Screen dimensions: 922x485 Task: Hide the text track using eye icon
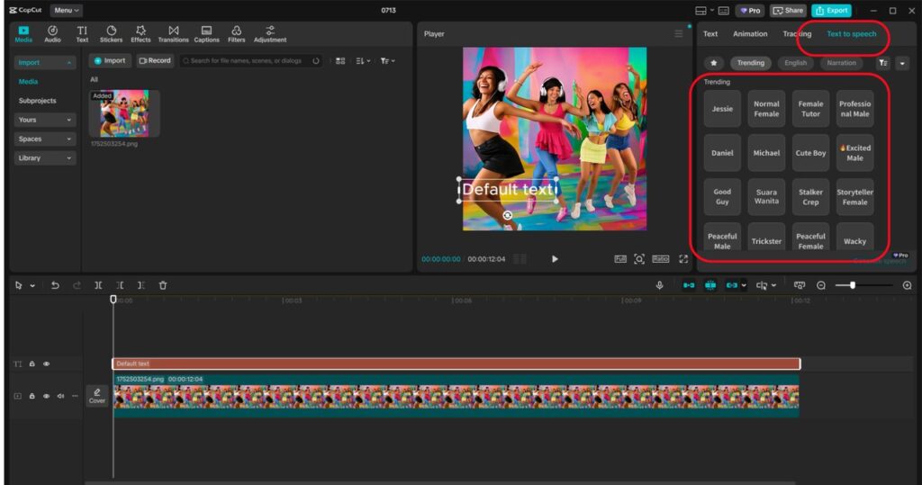tap(46, 364)
